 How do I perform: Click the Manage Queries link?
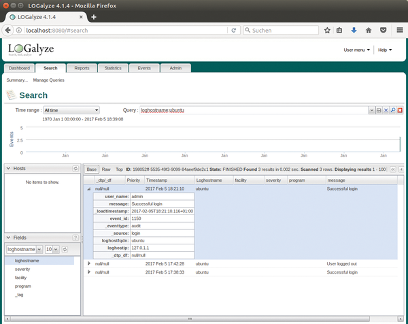[49, 80]
